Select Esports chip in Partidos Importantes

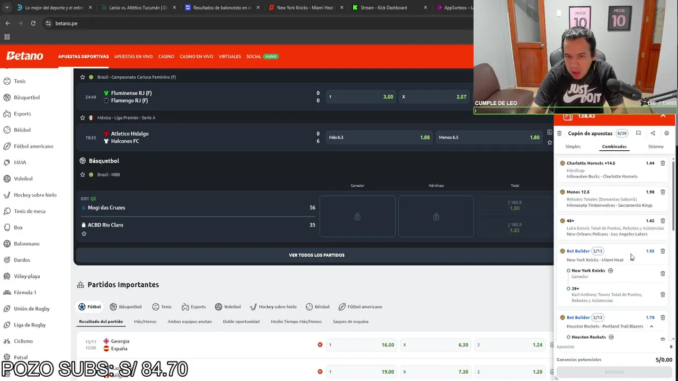point(194,307)
